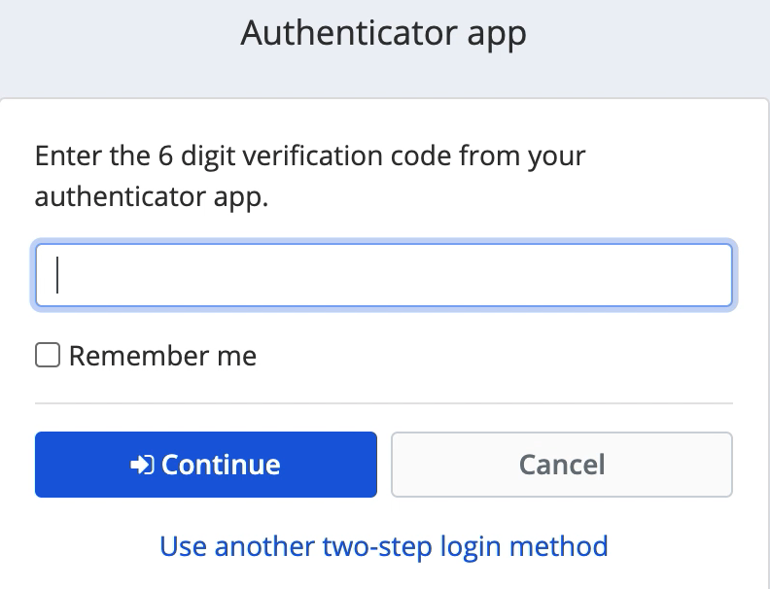Switch to another two-step login method
Viewport: 770px width, 589px height.
click(384, 545)
